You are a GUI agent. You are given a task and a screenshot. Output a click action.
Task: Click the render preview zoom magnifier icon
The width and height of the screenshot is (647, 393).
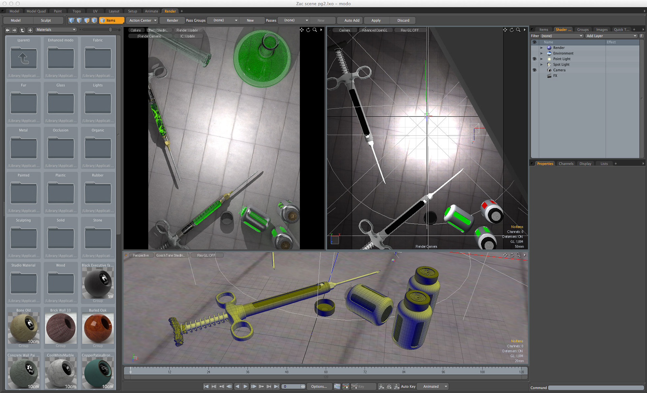pyautogui.click(x=315, y=30)
